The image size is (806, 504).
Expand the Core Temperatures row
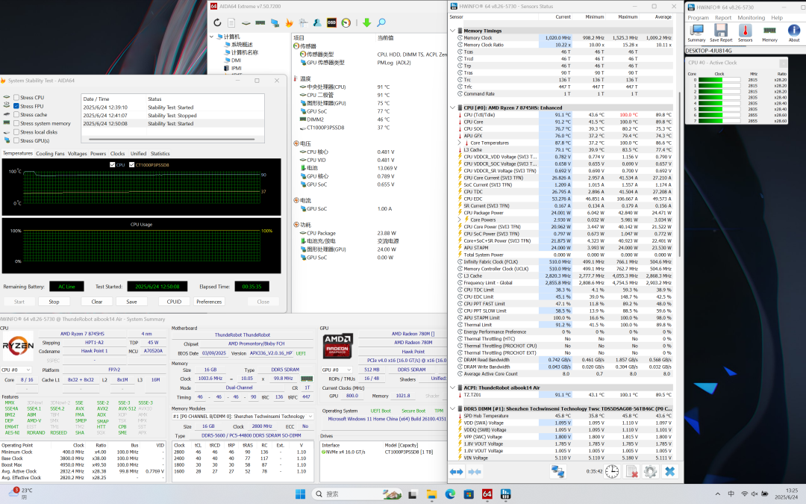pyautogui.click(x=460, y=143)
